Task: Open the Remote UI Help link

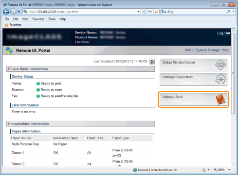Action: tap(225, 50)
